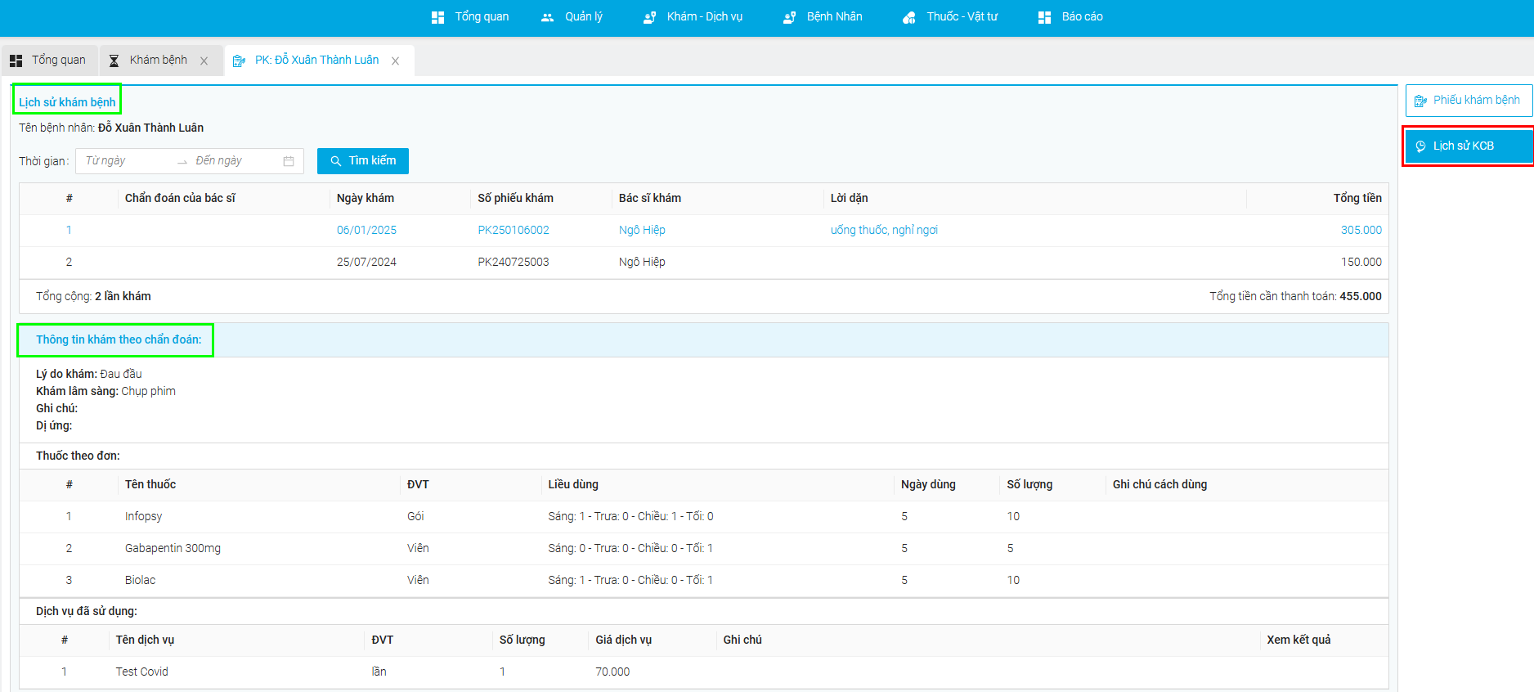Select visit date 06/01/2025

366,231
